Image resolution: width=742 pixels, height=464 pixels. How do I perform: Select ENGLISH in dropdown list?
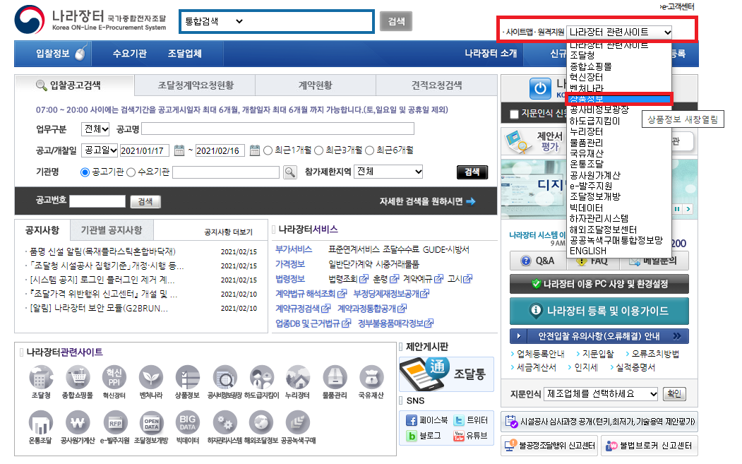pos(619,251)
